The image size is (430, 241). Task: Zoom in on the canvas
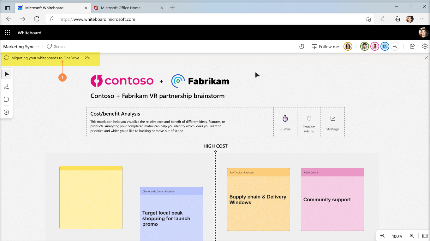point(412,236)
